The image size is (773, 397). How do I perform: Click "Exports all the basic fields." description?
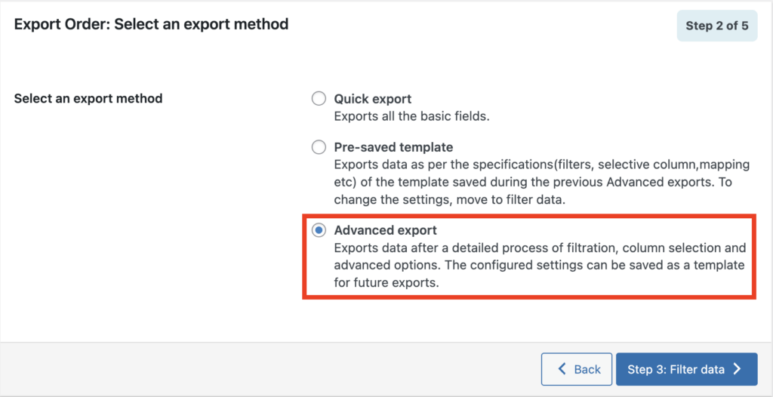click(411, 118)
